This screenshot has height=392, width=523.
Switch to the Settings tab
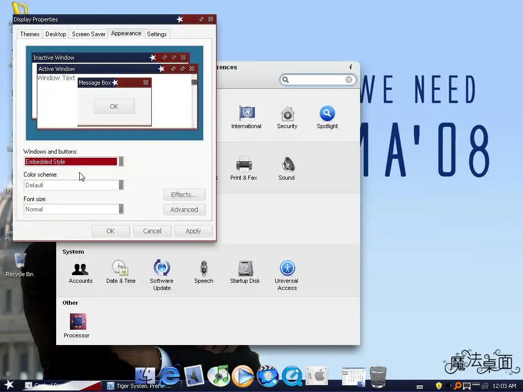[x=157, y=34]
